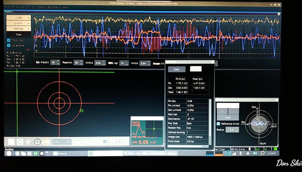Open the dropdown atop the target panel
The width and height of the screenshot is (302, 172).
tap(228, 105)
